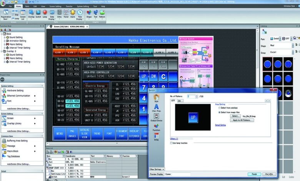Click the Preview Display button
This screenshot has width=300, height=181.
coord(157,174)
